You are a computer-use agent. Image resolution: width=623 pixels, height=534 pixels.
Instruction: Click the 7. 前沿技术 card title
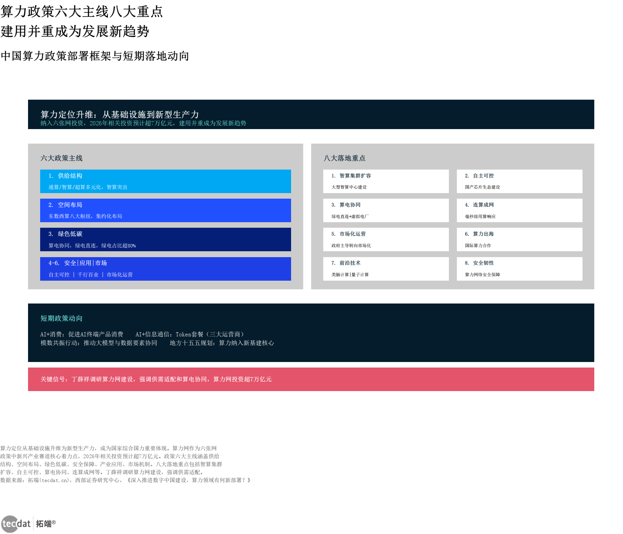pyautogui.click(x=346, y=263)
